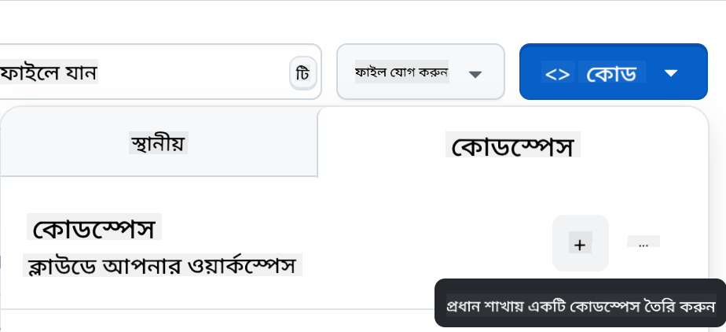Image resolution: width=726 pixels, height=332 pixels.
Task: Click the dark codespace creation tooltip
Action: [x=580, y=304]
